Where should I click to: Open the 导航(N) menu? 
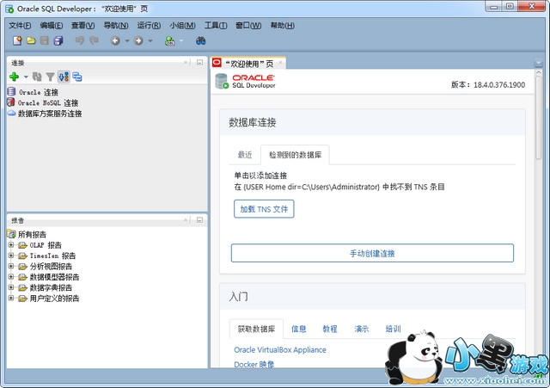tap(116, 25)
